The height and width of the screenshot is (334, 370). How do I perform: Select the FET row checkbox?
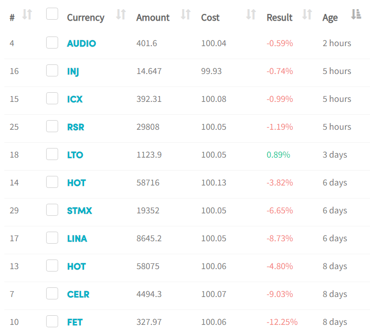pos(52,321)
